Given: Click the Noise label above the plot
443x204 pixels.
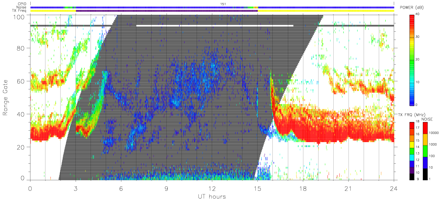Looking at the screenshot, I should pyautogui.click(x=21, y=7).
